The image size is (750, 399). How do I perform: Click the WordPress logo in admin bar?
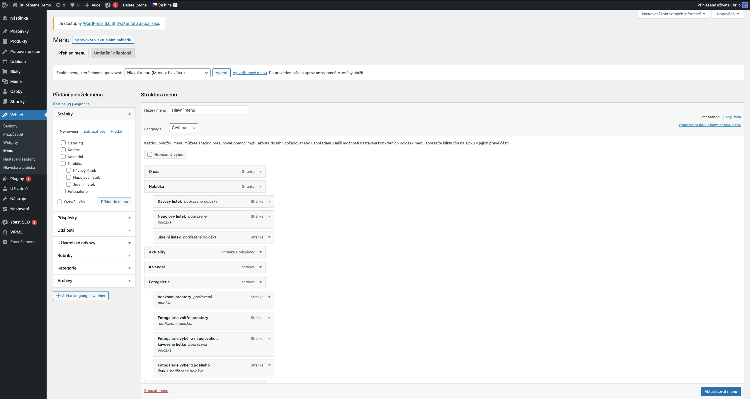tap(5, 5)
